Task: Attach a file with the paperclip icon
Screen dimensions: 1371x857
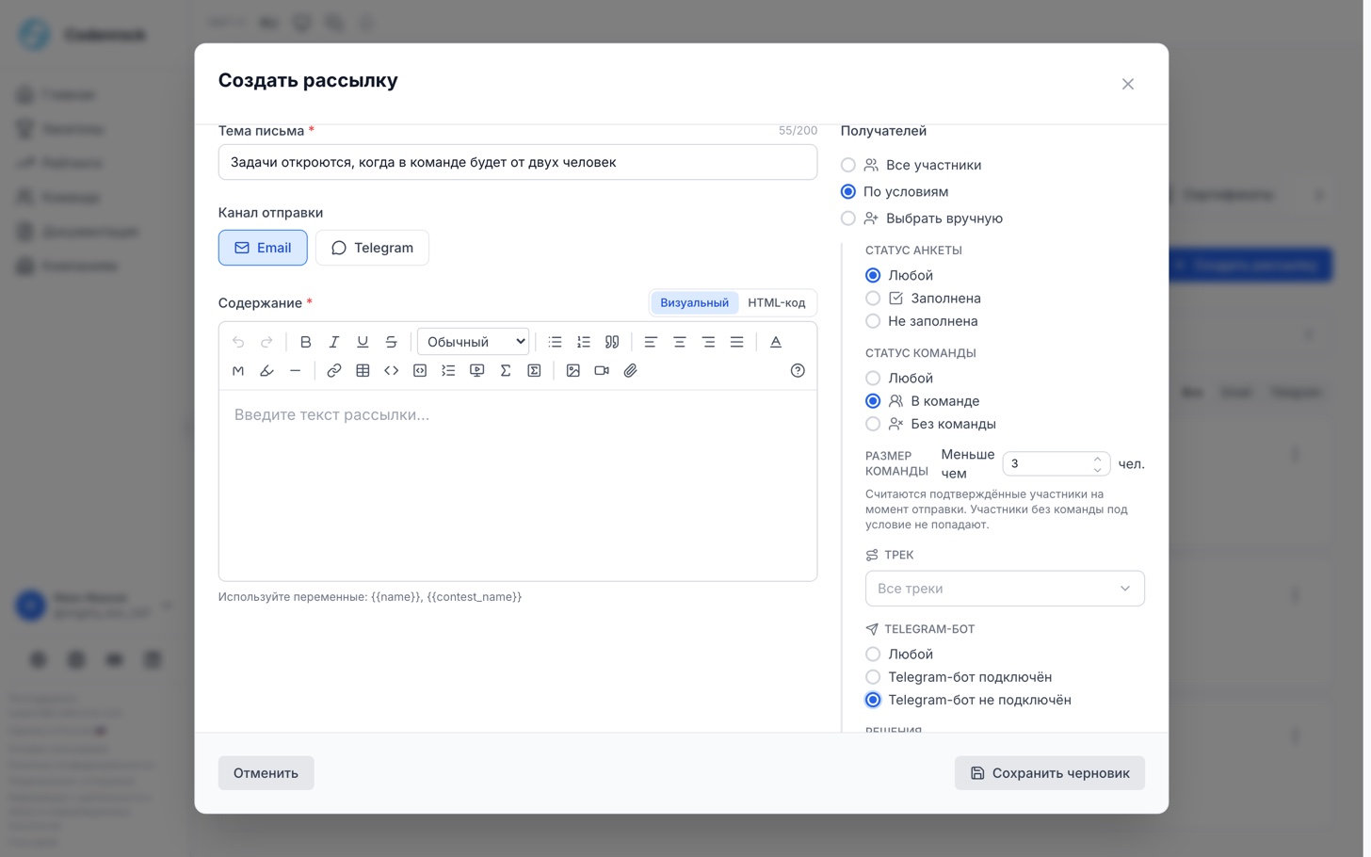Action: point(630,371)
